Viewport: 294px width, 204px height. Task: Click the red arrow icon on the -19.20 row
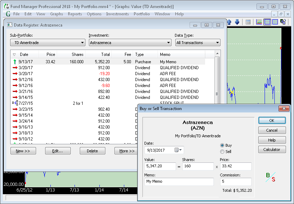tap(15, 74)
